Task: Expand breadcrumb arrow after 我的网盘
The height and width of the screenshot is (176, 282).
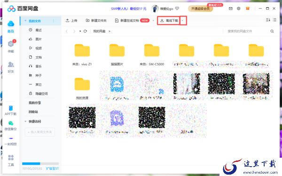Action: 109,31
